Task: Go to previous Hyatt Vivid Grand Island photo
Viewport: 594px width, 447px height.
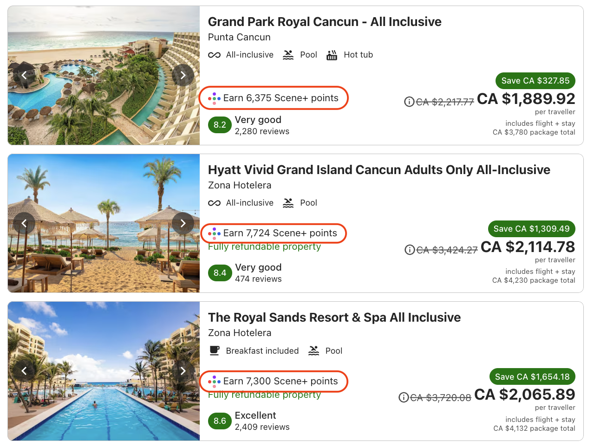Action: [24, 223]
